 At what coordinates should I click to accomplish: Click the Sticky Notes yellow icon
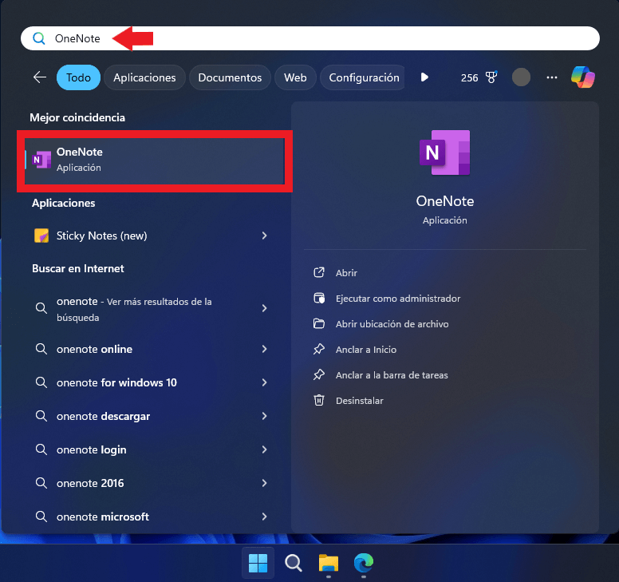[x=41, y=236]
